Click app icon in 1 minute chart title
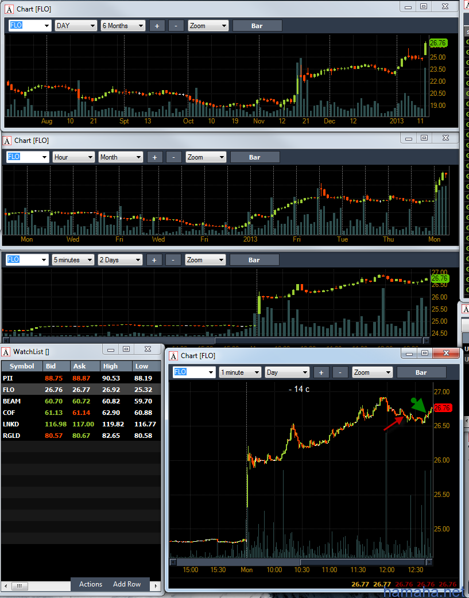The image size is (469, 598). [x=173, y=356]
